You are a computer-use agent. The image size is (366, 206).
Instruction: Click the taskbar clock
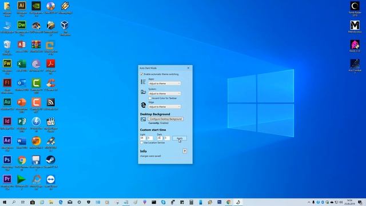[349, 202]
